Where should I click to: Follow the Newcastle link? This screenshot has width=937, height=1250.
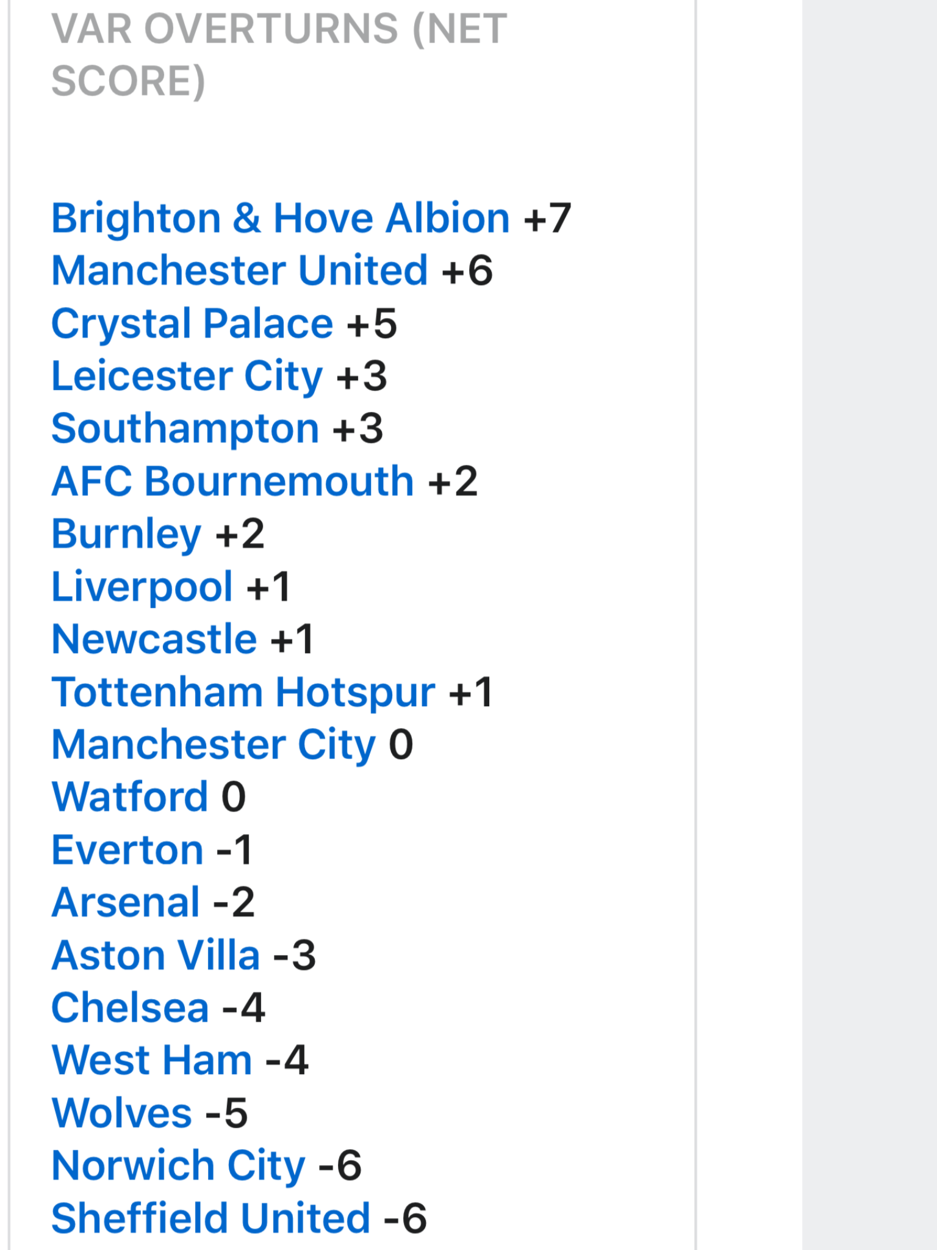[154, 639]
